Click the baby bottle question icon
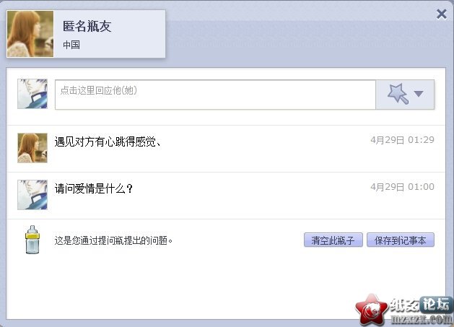 [x=32, y=240]
